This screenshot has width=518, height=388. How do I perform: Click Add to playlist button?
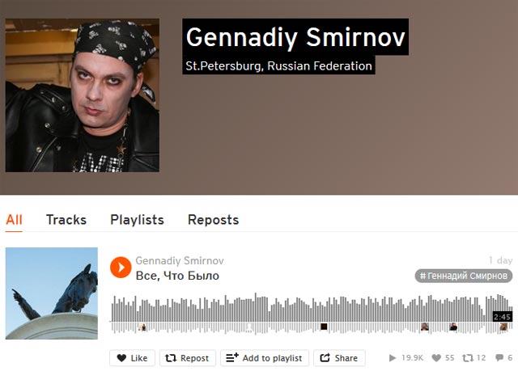(x=265, y=358)
